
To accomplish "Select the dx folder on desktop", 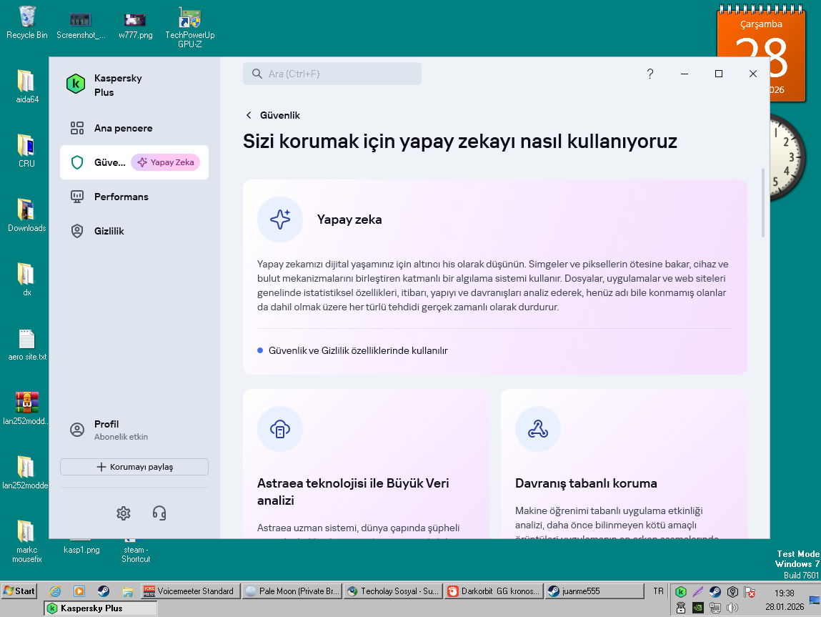I will (x=26, y=280).
